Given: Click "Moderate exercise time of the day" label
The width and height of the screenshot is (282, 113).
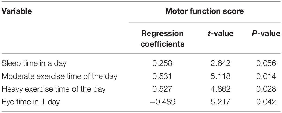Looking at the screenshot, I should click(59, 76).
